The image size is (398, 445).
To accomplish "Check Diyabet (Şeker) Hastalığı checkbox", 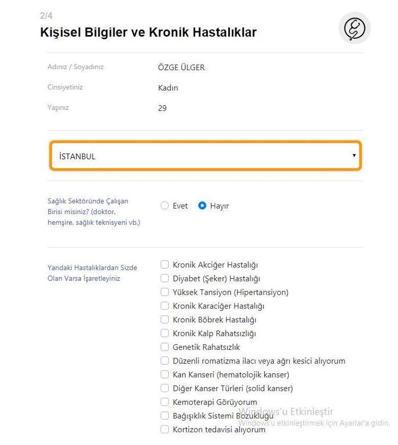I will tap(165, 278).
